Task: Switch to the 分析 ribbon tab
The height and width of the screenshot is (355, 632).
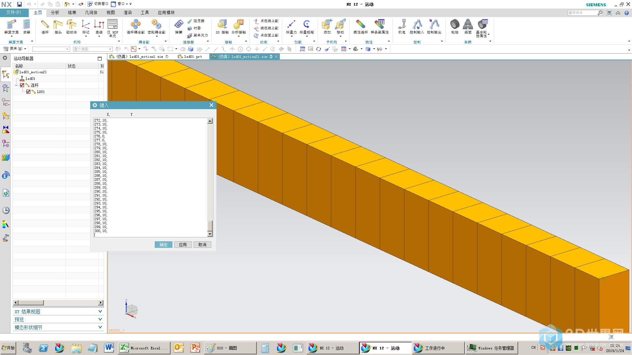Action: click(55, 12)
